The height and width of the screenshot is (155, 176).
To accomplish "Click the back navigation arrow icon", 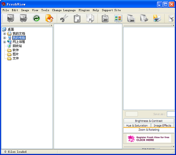I will tap(11, 18).
